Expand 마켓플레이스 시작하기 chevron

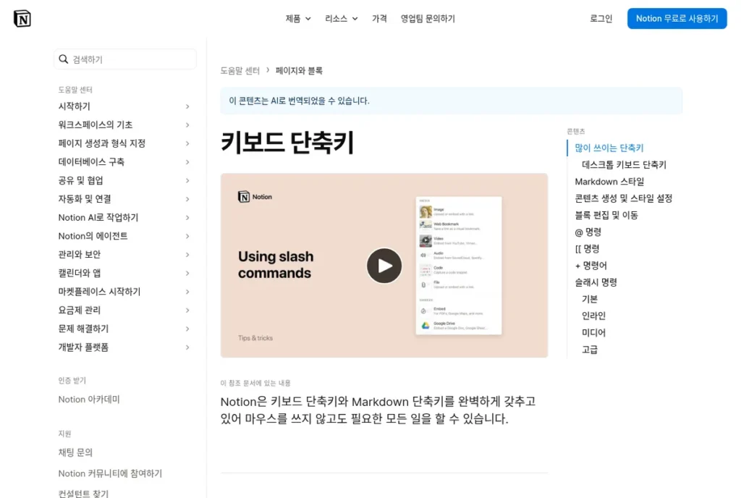click(x=187, y=292)
